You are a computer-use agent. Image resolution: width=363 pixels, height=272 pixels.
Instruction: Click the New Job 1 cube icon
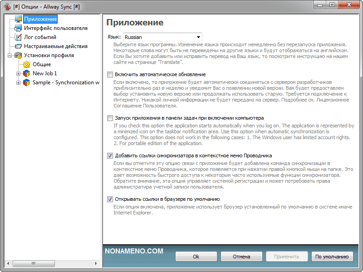point(27,73)
